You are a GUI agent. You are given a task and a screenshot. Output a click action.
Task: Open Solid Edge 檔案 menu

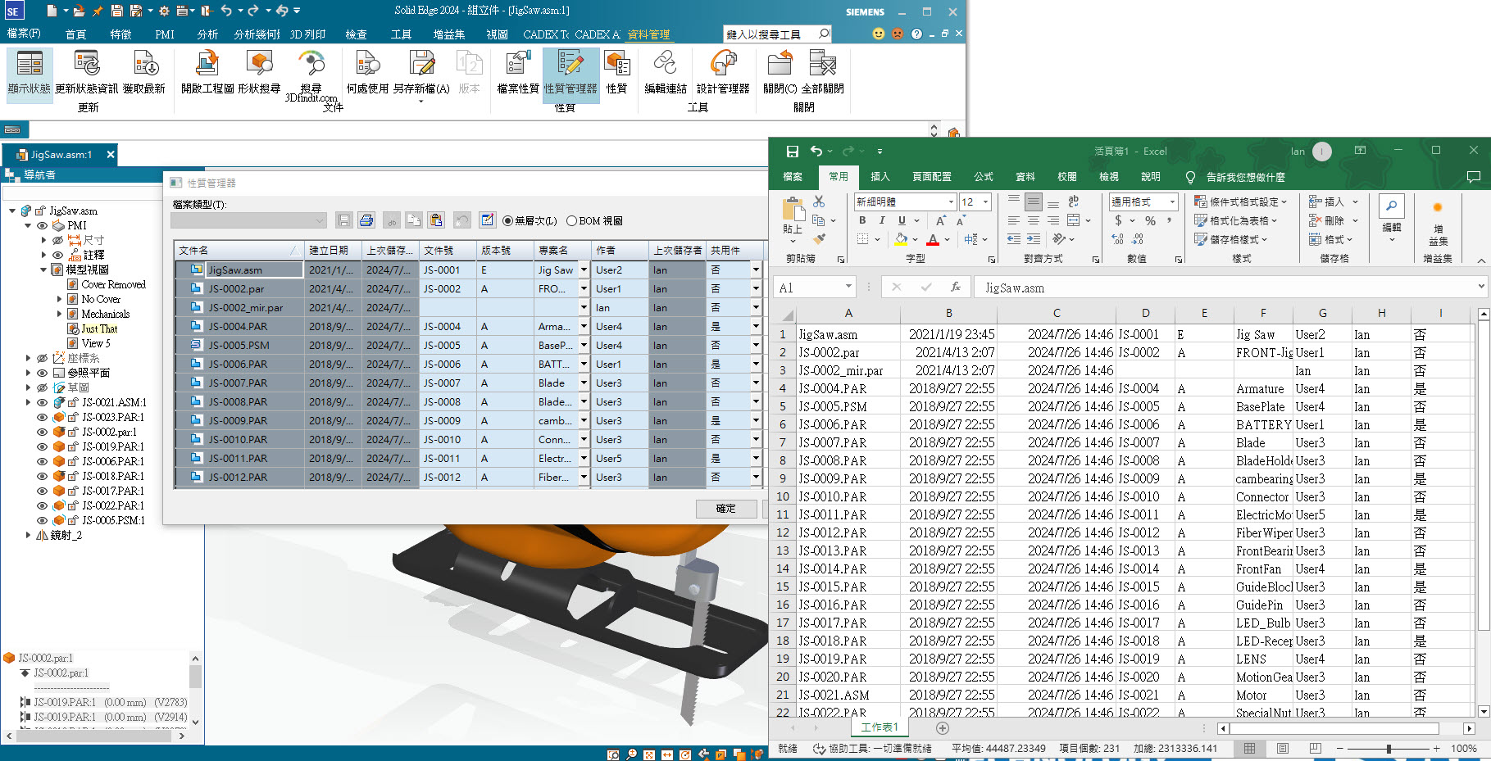coord(24,34)
